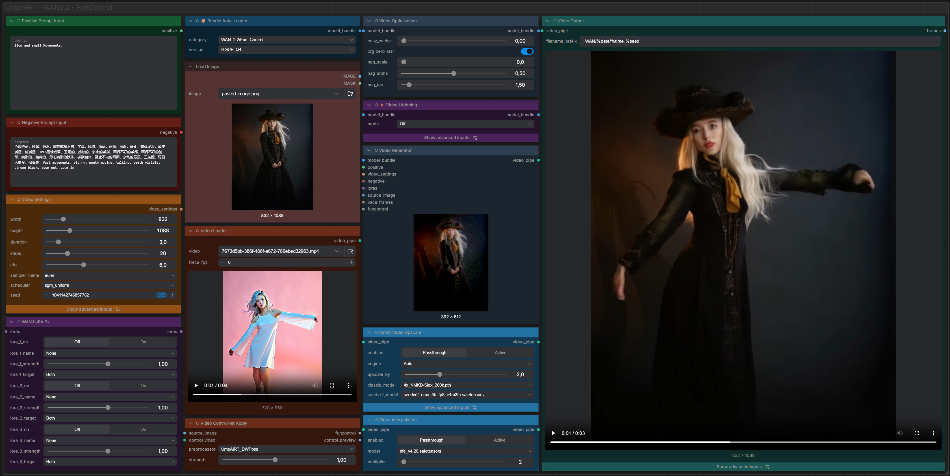Click the filename_prefix text field
The height and width of the screenshot is (476, 950).
760,41
